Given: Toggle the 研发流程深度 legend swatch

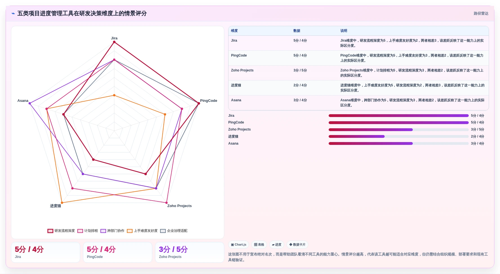Looking at the screenshot, I should pyautogui.click(x=50, y=231).
